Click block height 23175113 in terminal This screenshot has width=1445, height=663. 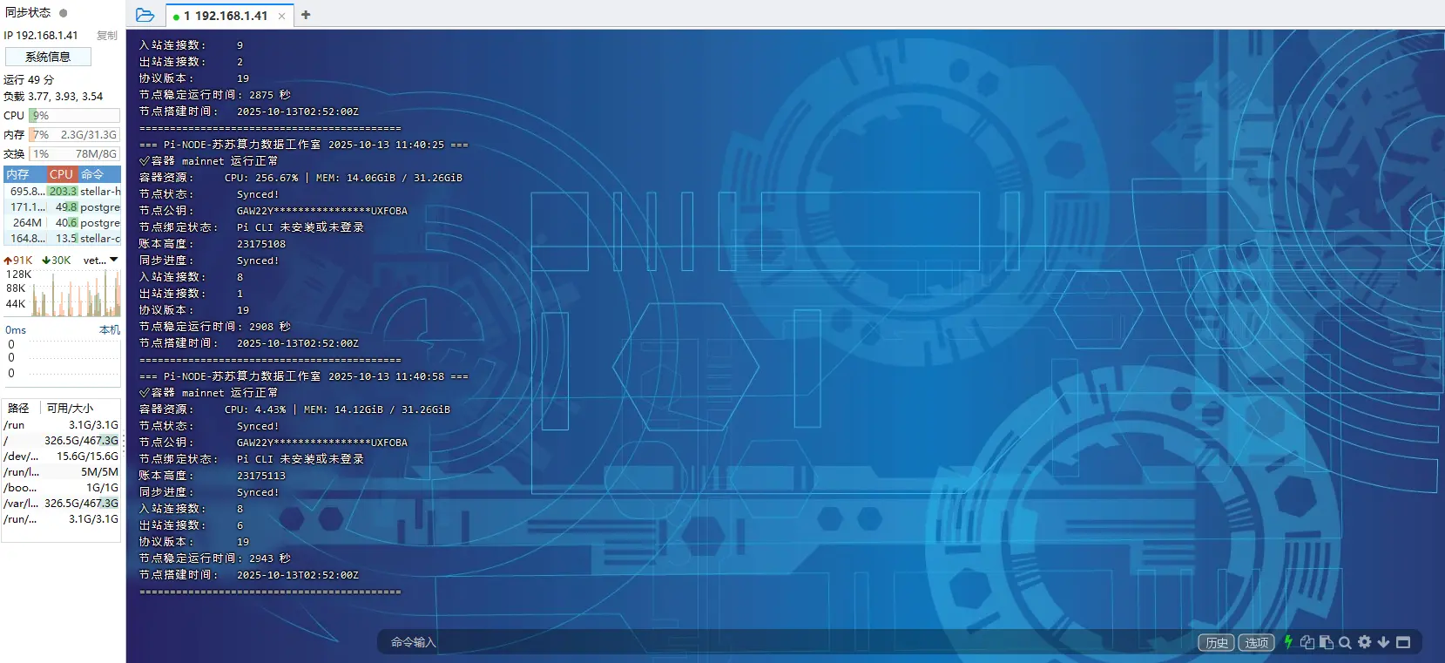tap(261, 476)
